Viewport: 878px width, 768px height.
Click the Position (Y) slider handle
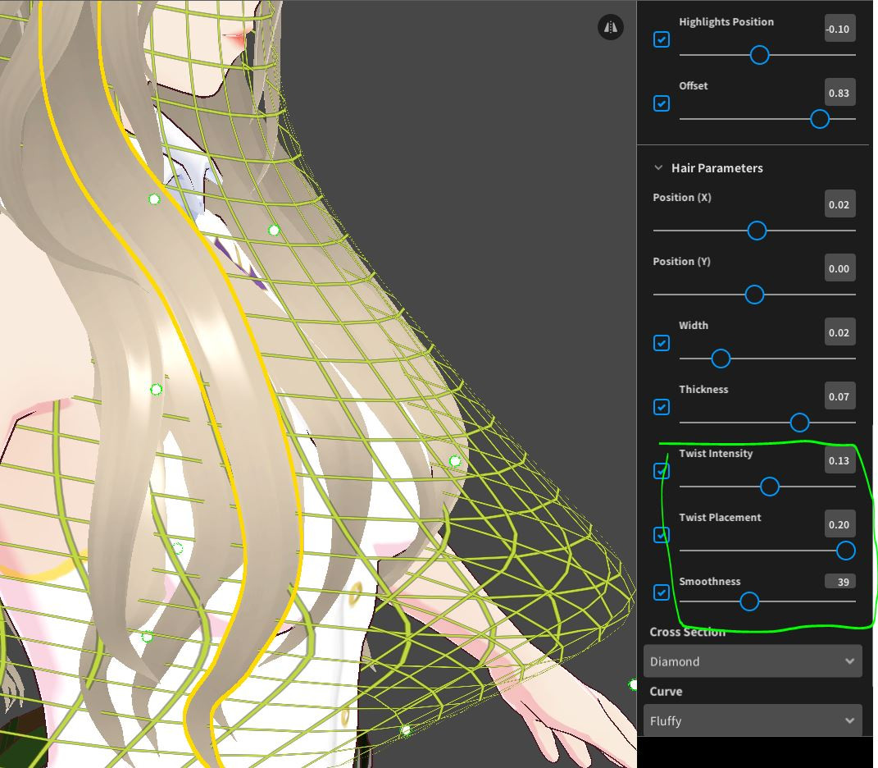coord(754,295)
